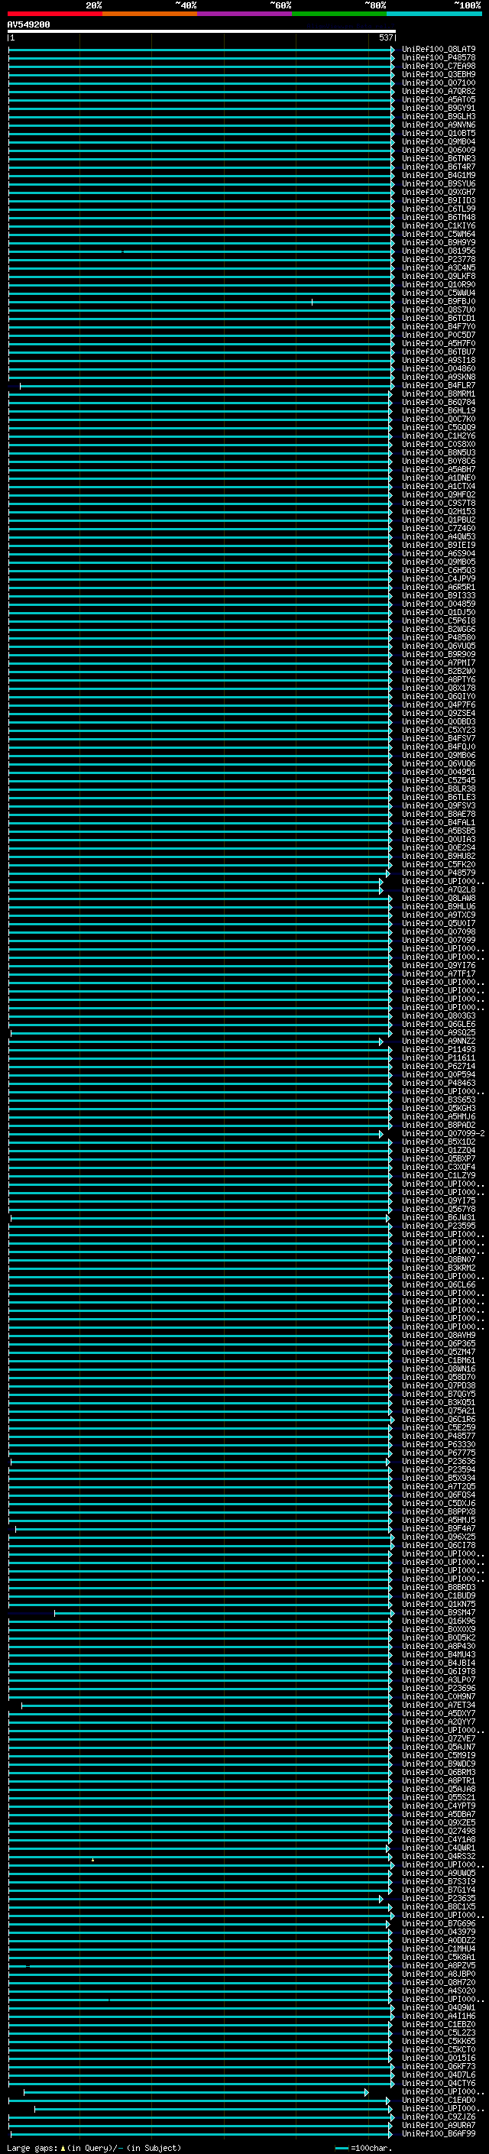Select hit label UniRef100_P11611
The height and width of the screenshot is (2154, 489).
pyautogui.click(x=439, y=1058)
